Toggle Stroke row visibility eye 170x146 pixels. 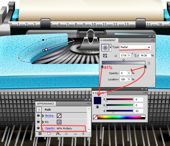38,116
